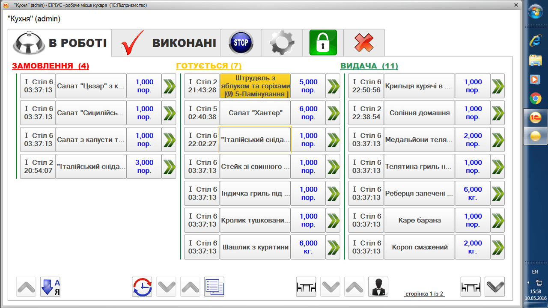Open Google Chrome from the taskbar
The image size is (548, 308).
(535, 99)
